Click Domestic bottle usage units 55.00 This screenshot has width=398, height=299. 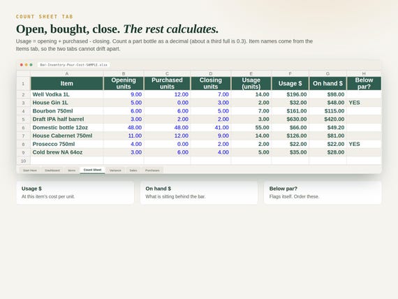(251, 128)
